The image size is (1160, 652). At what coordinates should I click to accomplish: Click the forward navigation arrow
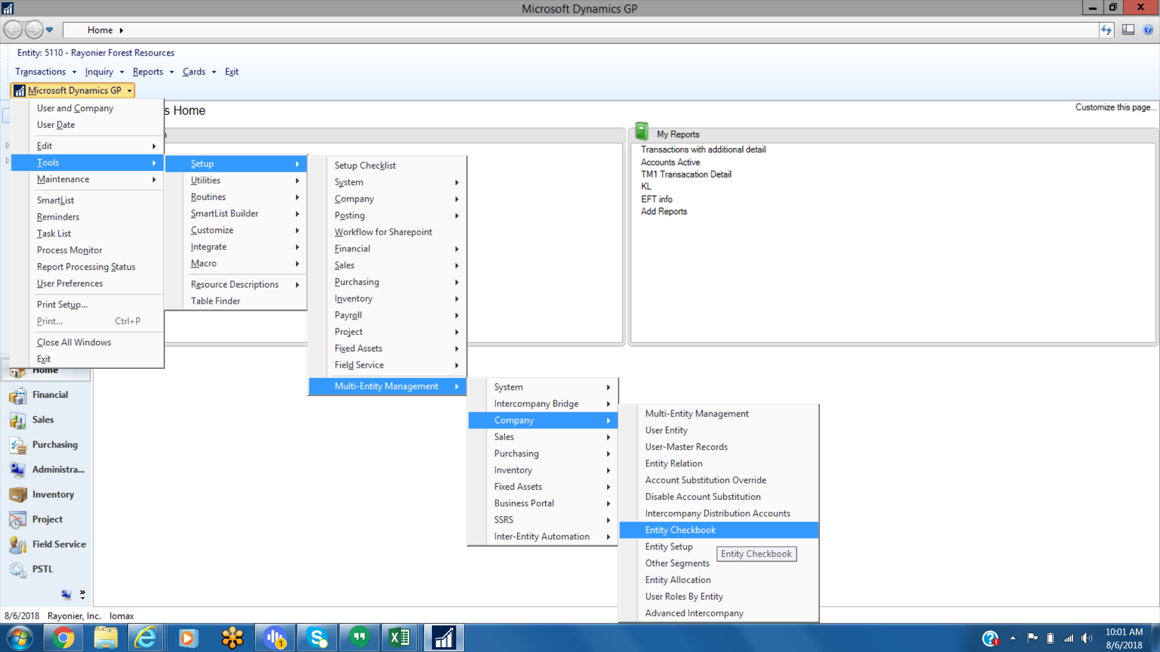tap(34, 30)
